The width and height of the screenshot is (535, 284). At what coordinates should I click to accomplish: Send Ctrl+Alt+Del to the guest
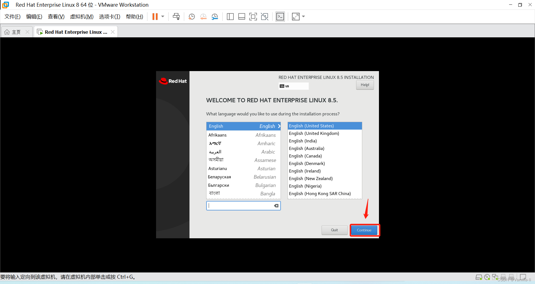pyautogui.click(x=176, y=16)
